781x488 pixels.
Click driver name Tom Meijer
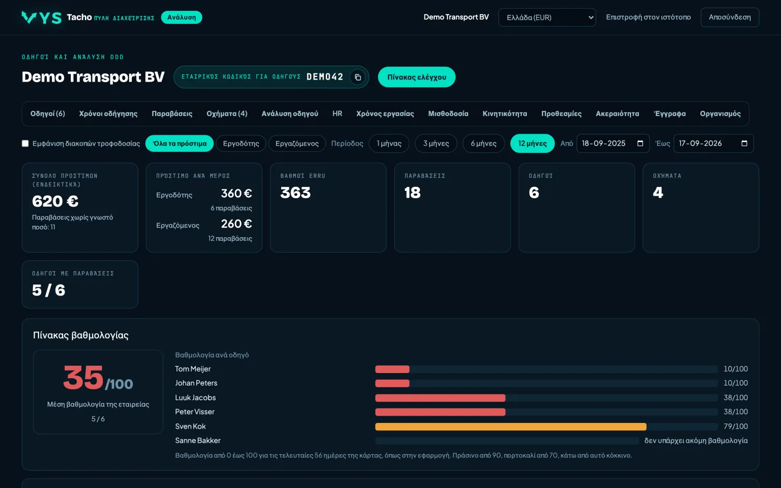(x=193, y=369)
